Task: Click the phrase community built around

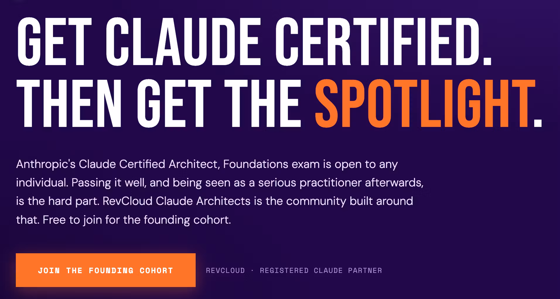Action: [349, 201]
